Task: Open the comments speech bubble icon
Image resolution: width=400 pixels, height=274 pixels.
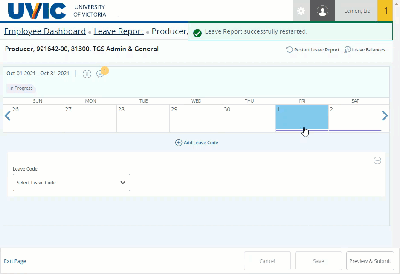Action: coord(100,74)
